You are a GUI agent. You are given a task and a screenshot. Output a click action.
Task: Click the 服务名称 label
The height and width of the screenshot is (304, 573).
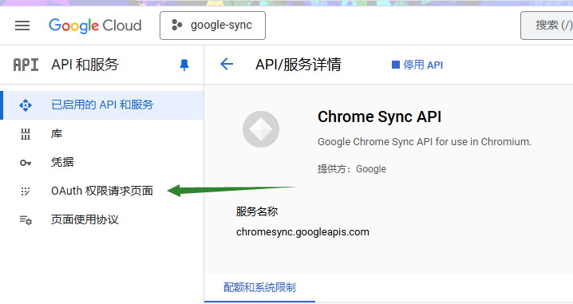pyautogui.click(x=257, y=211)
